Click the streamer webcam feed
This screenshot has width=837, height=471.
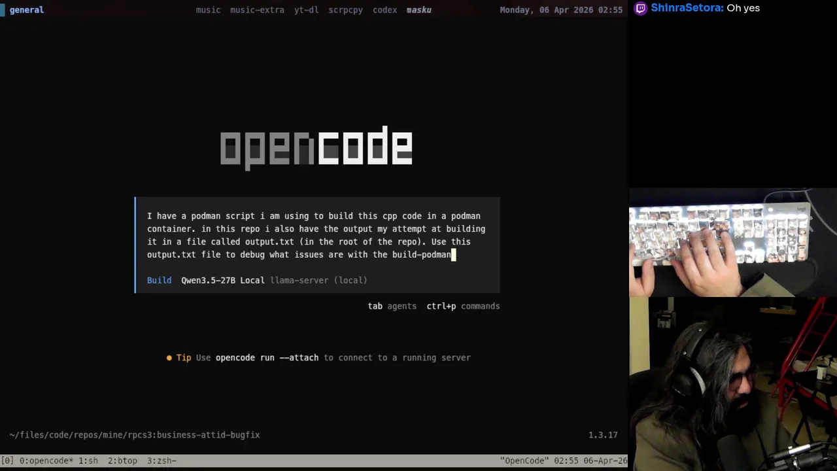(732, 384)
